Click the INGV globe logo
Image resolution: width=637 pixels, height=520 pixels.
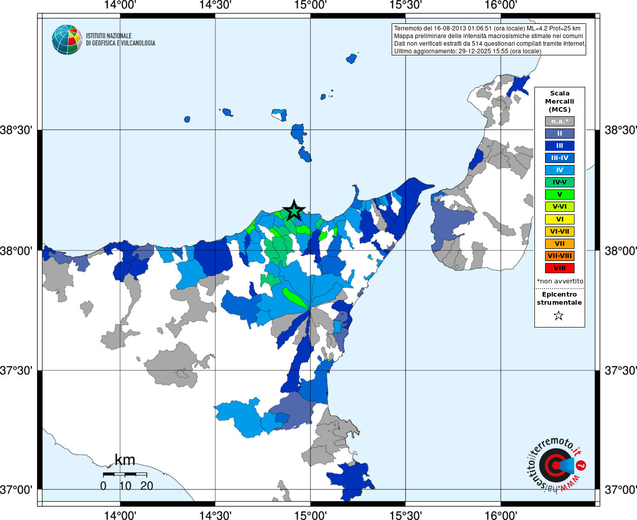point(67,40)
